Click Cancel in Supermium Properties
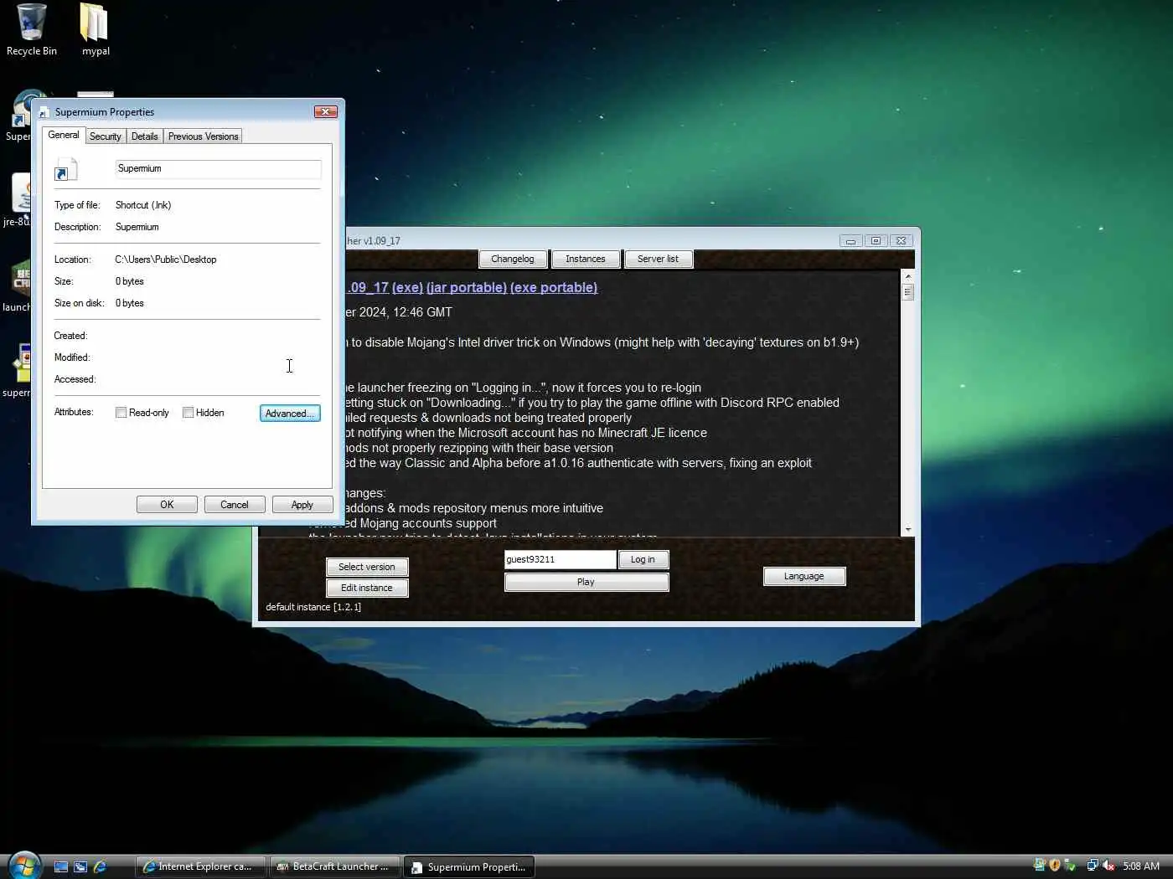The width and height of the screenshot is (1173, 879). click(235, 505)
